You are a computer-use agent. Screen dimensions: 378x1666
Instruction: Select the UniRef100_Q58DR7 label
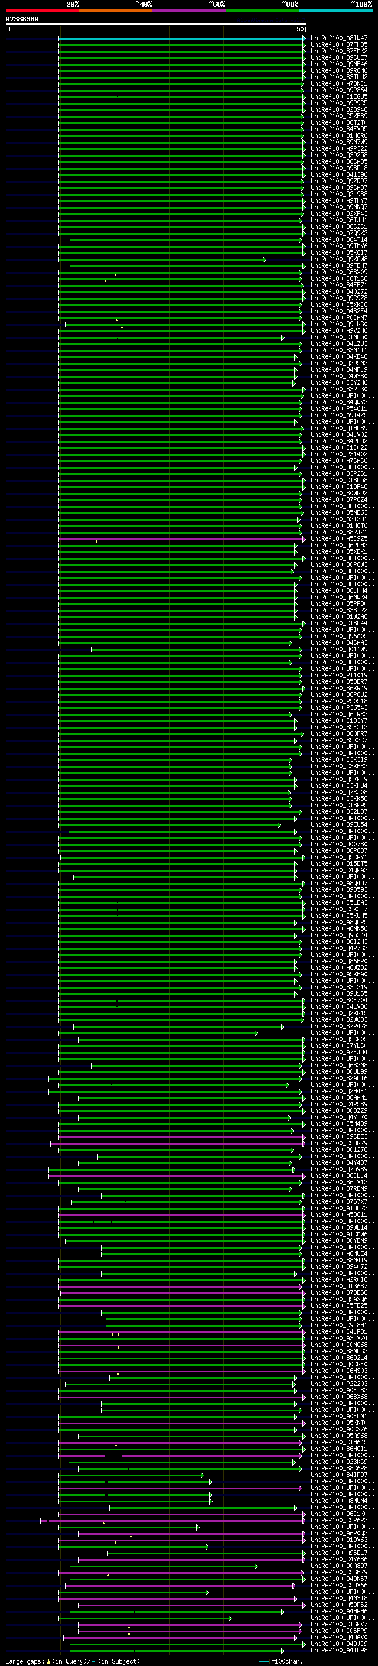click(x=339, y=681)
